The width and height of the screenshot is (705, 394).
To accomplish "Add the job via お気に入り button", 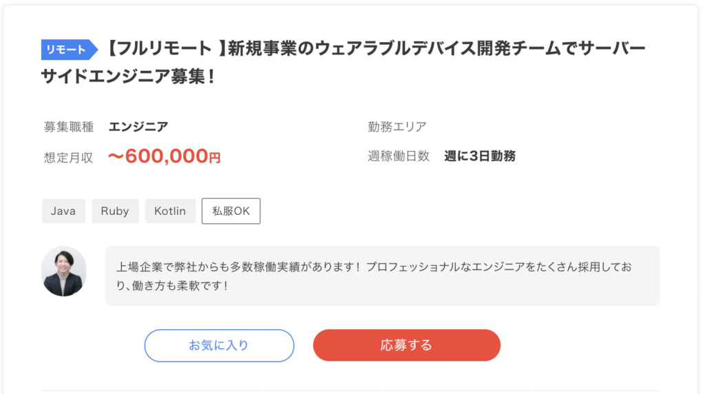I will coord(220,345).
